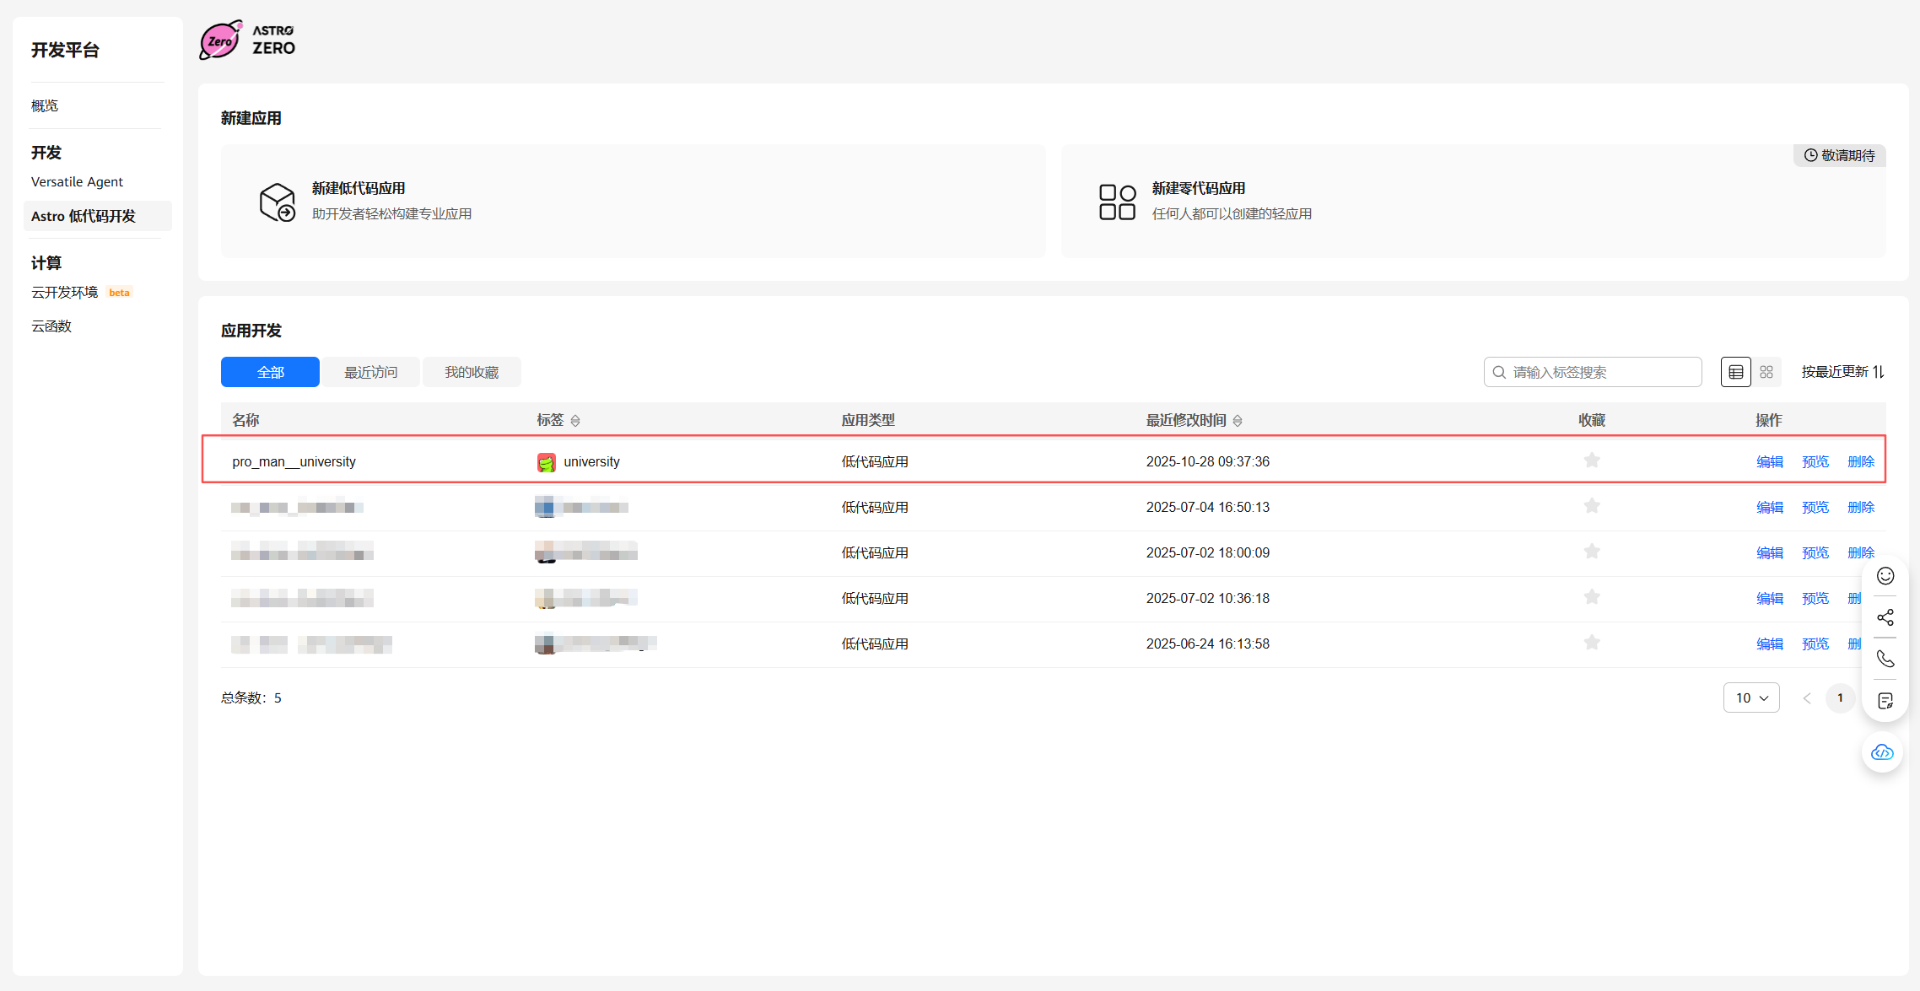Image resolution: width=1920 pixels, height=991 pixels.
Task: Star the app modified 2025-07-04
Action: 1592,506
